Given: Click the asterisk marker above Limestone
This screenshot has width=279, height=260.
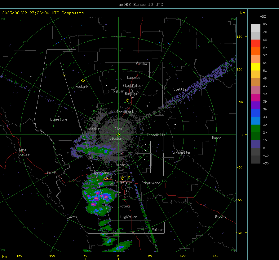Looking at the screenshot, I should point(59,117).
